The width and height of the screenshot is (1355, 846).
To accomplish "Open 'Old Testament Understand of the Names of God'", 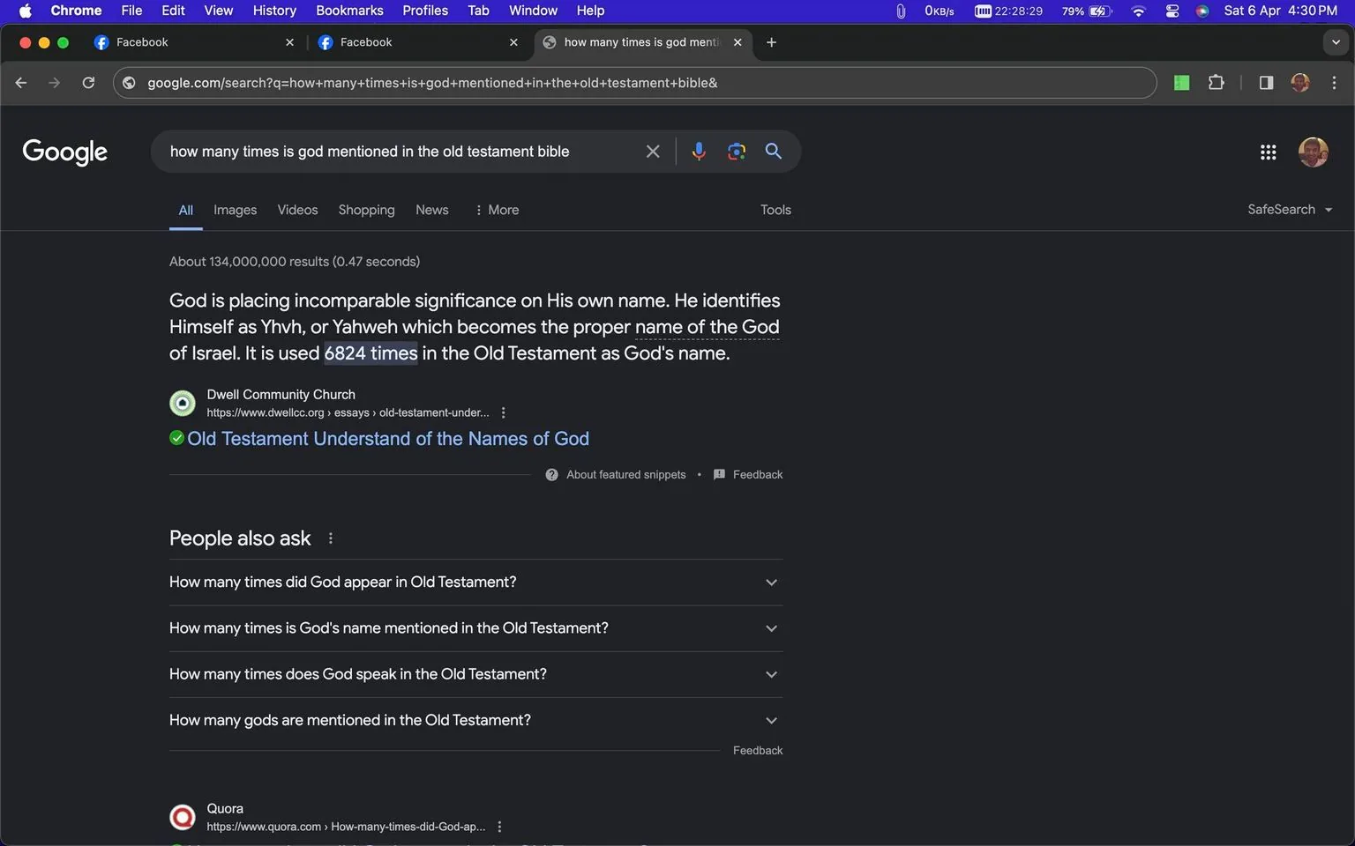I will tap(387, 438).
